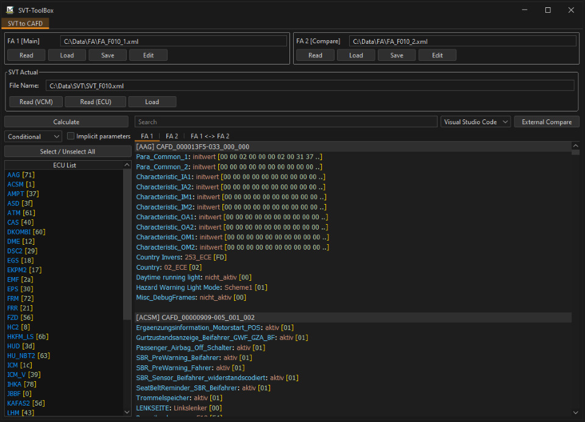The height and width of the screenshot is (422, 585).
Task: Click in the Search field
Action: click(x=286, y=122)
